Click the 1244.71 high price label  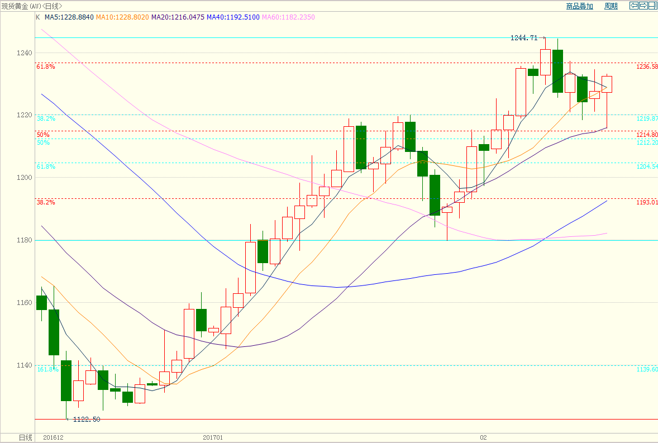click(x=524, y=38)
